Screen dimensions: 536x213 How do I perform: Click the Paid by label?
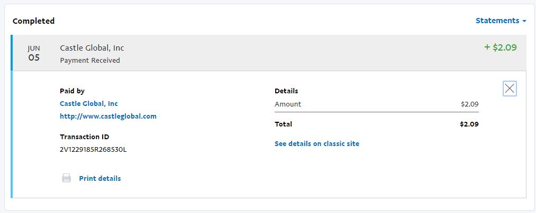72,91
